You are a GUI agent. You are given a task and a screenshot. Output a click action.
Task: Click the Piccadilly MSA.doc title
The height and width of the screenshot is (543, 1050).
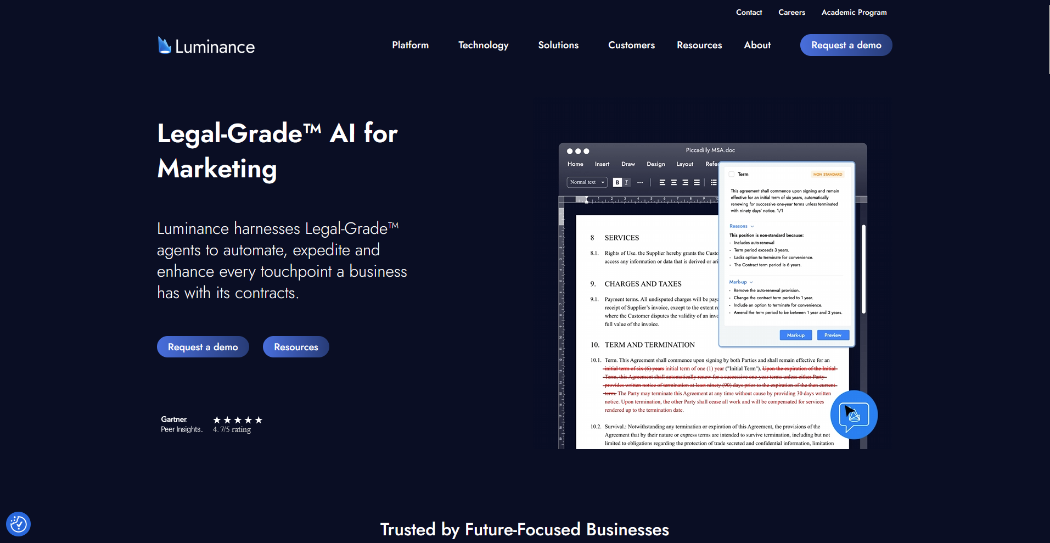click(x=710, y=150)
